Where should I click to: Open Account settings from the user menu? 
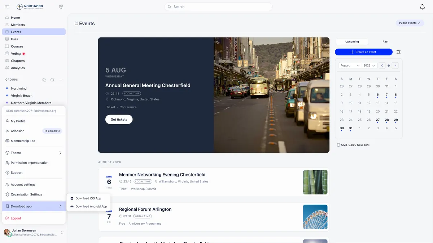pyautogui.click(x=34, y=184)
